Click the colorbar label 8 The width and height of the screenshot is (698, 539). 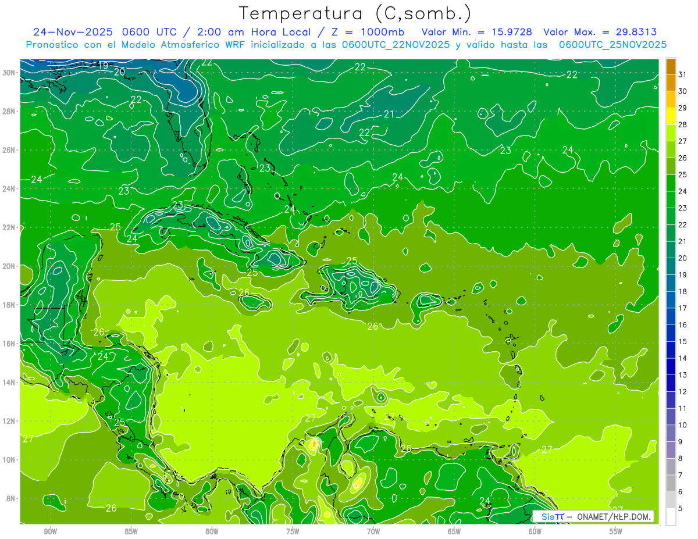pos(681,459)
